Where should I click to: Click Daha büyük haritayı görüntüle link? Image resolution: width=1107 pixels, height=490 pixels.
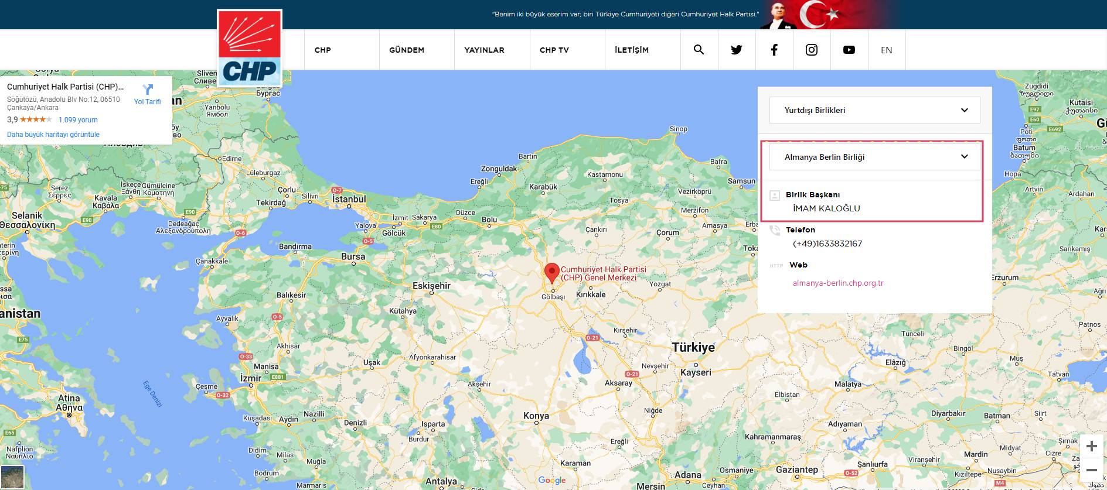(53, 135)
